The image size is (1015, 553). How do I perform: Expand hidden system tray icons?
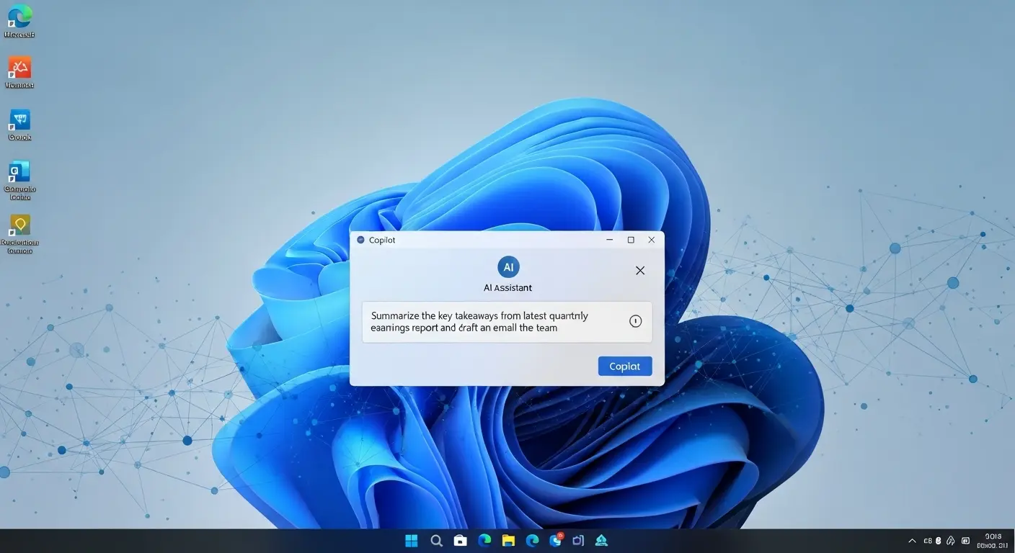point(911,540)
